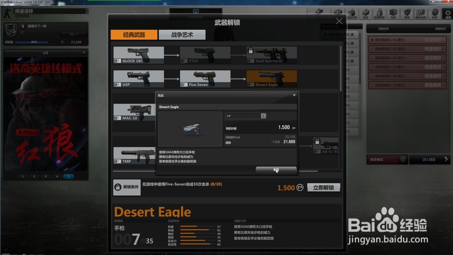Screen dimensions: 453x255
Task: Select the MAC-10 weapon card
Action: point(135,113)
